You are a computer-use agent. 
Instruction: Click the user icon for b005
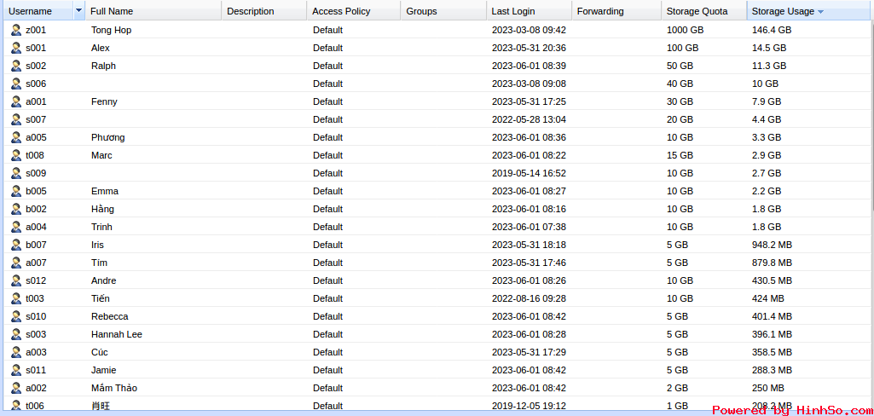click(15, 191)
